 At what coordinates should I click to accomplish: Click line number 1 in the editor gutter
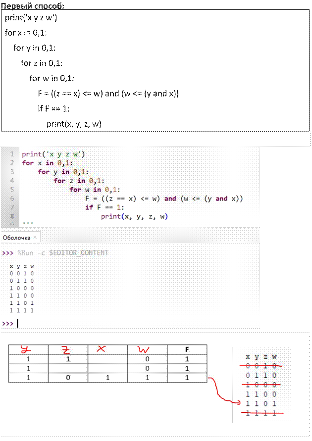click(11, 154)
